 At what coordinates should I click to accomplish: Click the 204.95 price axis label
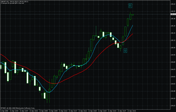(x=173, y=55)
